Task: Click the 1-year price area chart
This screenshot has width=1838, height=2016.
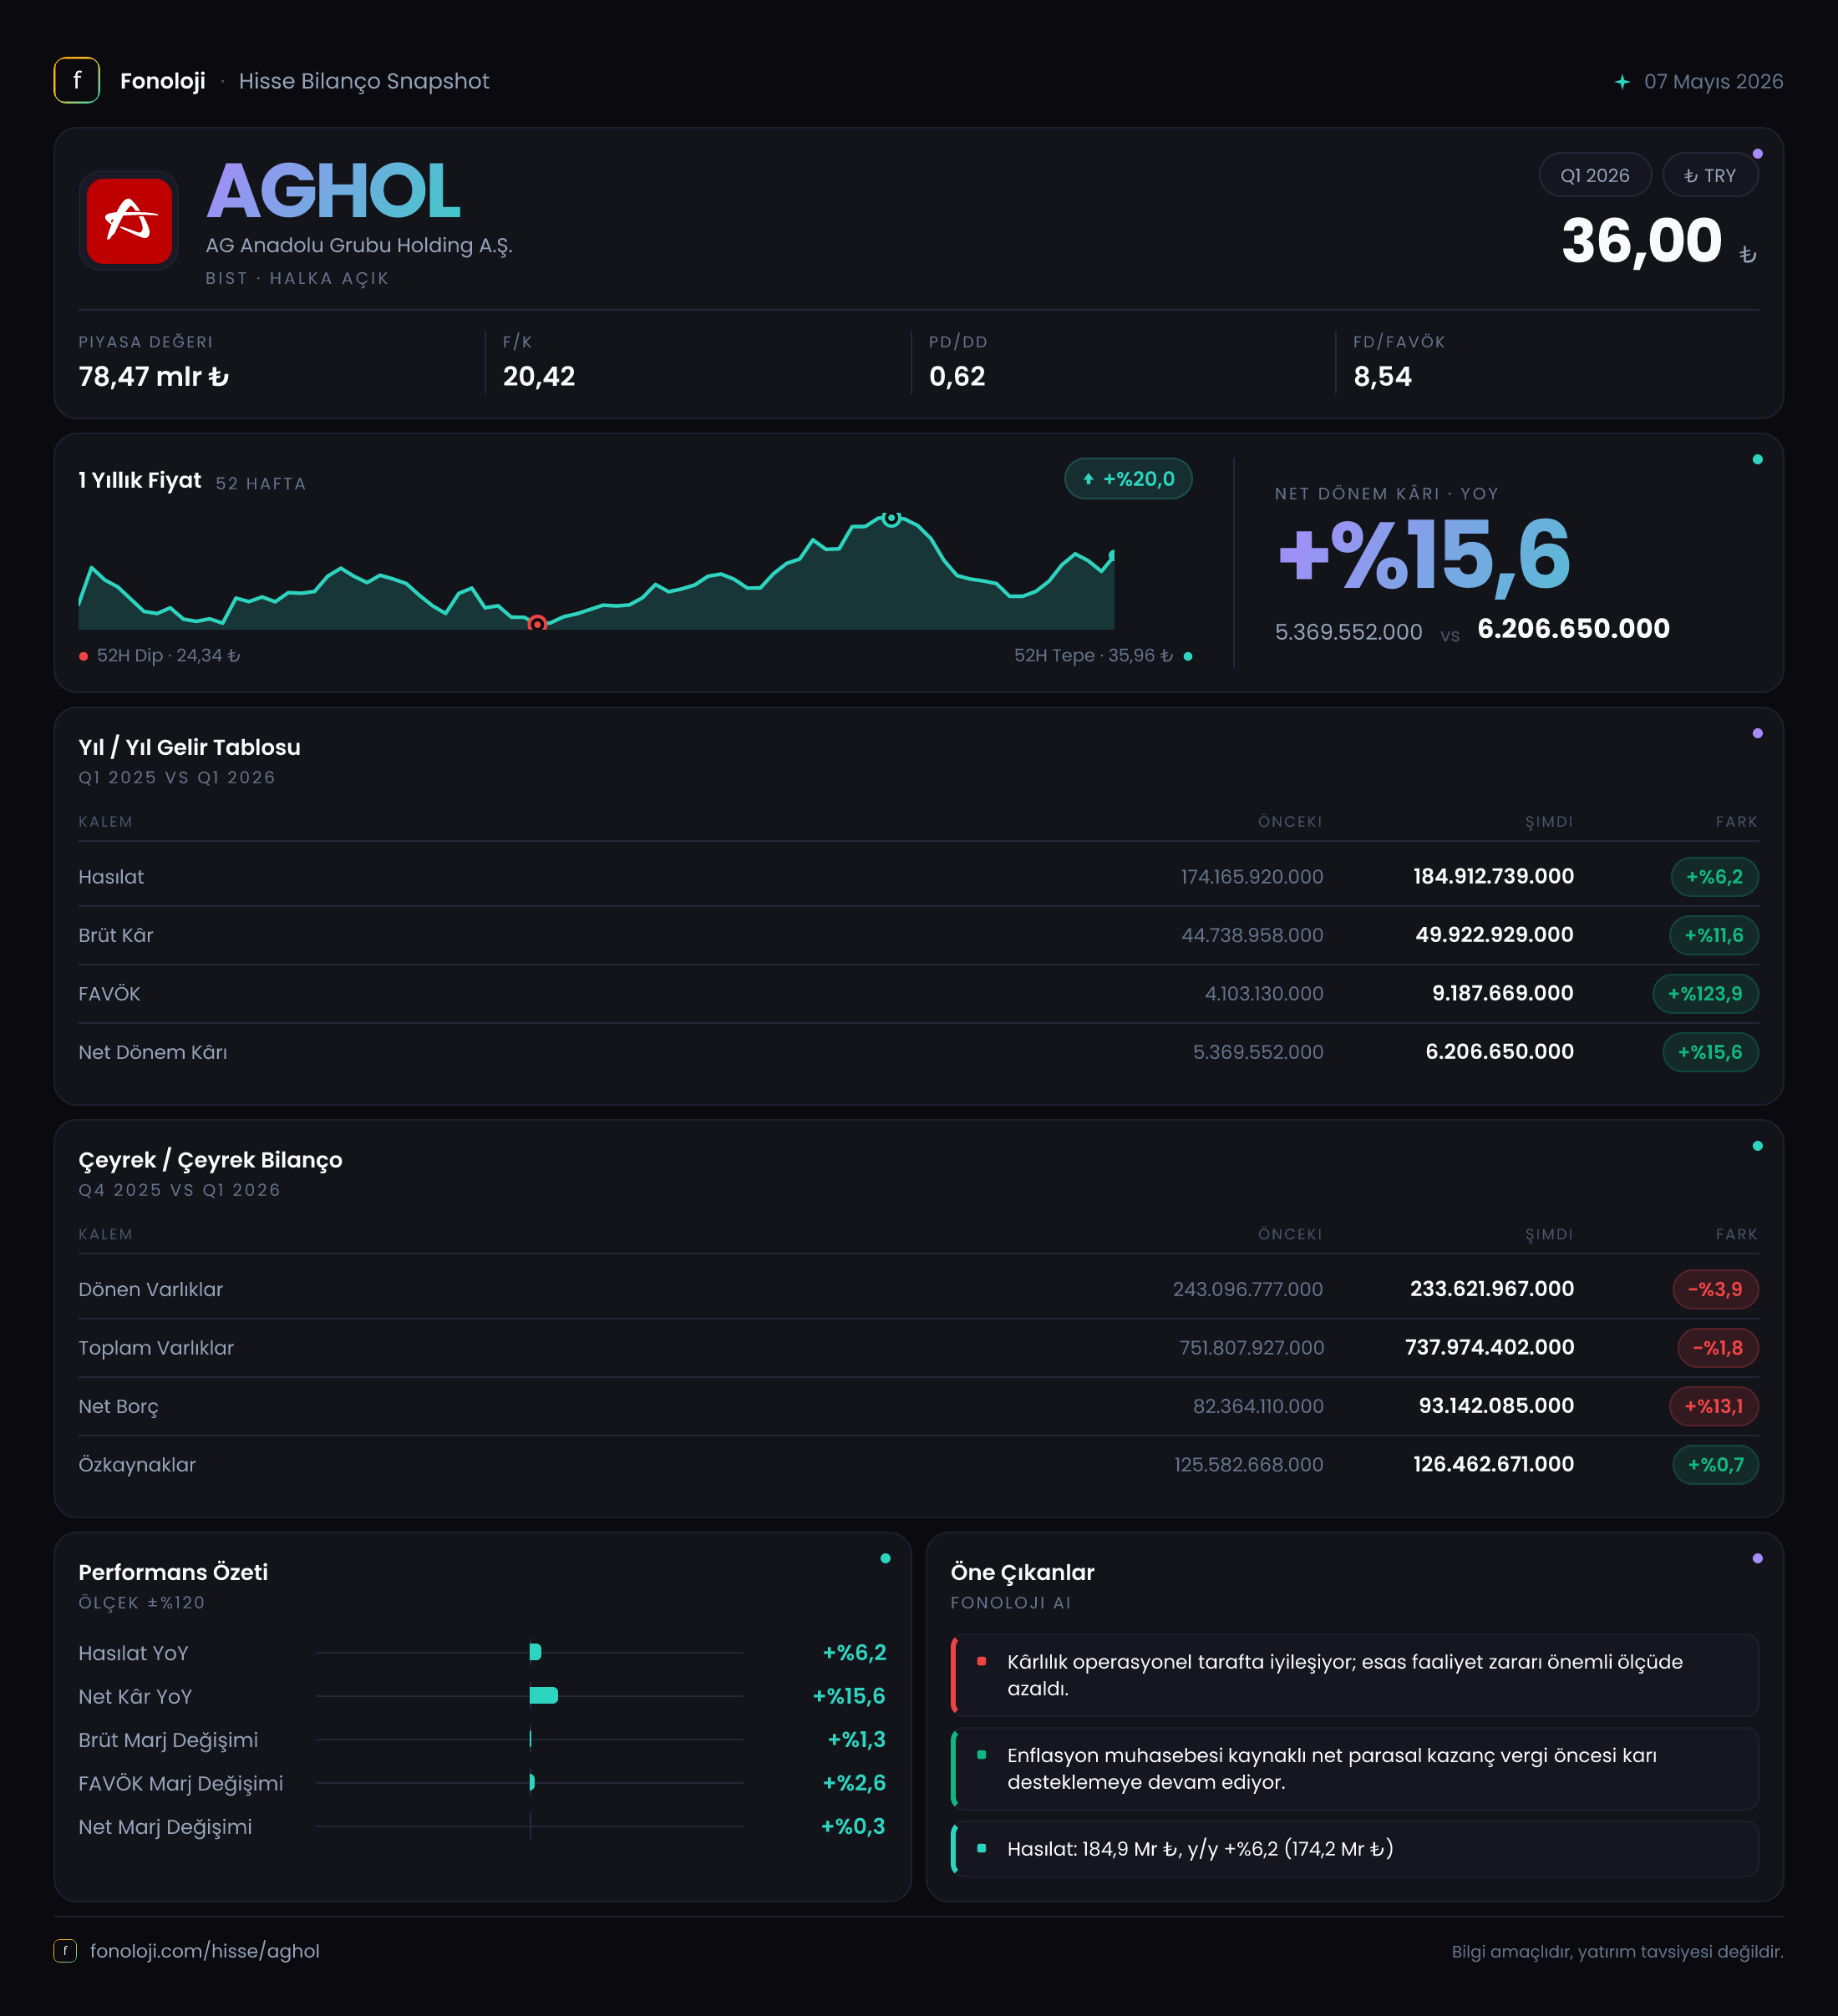Action: click(597, 573)
